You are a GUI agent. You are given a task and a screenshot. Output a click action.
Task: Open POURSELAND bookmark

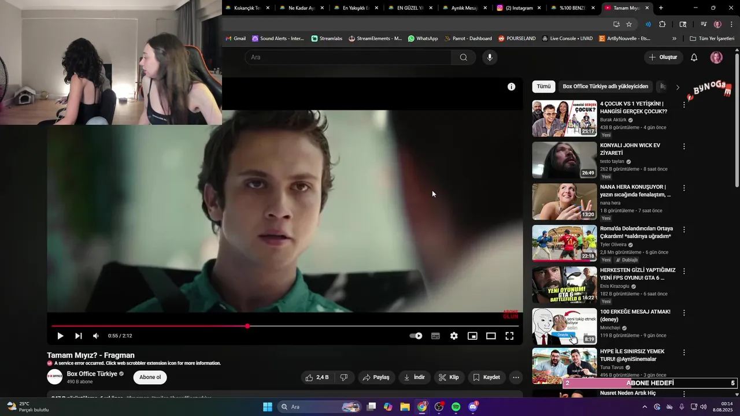(x=516, y=39)
